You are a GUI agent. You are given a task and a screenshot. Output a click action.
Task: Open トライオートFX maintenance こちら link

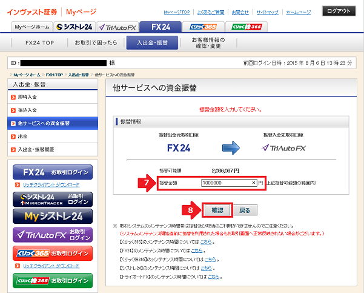pos(214,277)
